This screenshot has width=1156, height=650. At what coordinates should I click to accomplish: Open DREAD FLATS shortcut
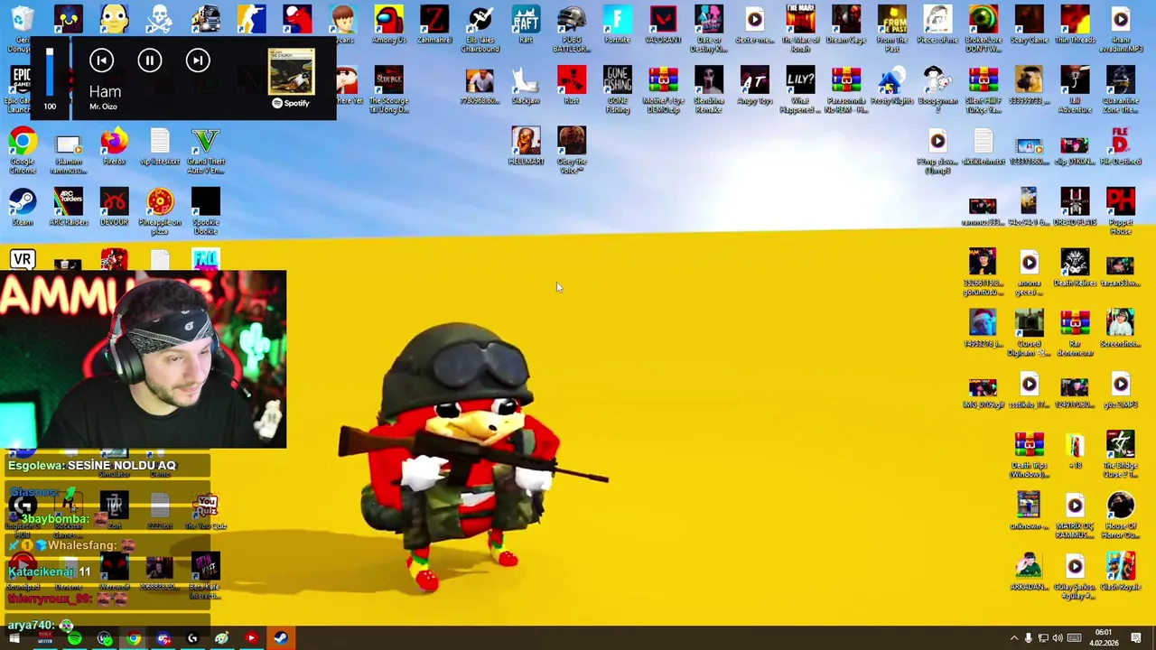coord(1075,207)
